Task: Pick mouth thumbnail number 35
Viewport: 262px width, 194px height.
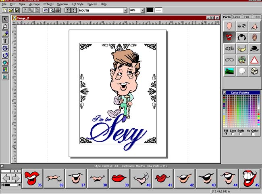Action: point(32,178)
